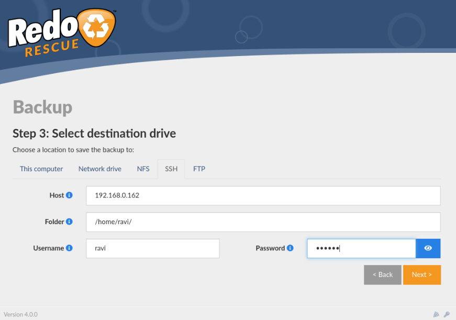This screenshot has width=456, height=320.
Task: Focus the Host input field
Action: 263,195
